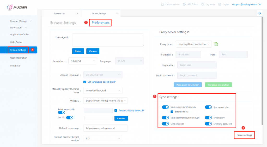Click Test proxy information button
Viewport: 267px width, 147px height.
tap(218, 85)
